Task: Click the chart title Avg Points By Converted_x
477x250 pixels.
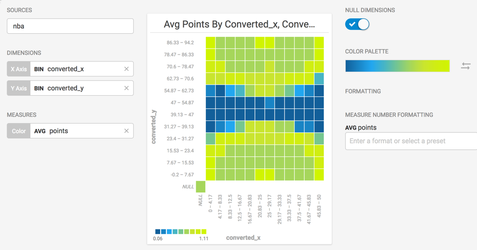Action: click(239, 24)
